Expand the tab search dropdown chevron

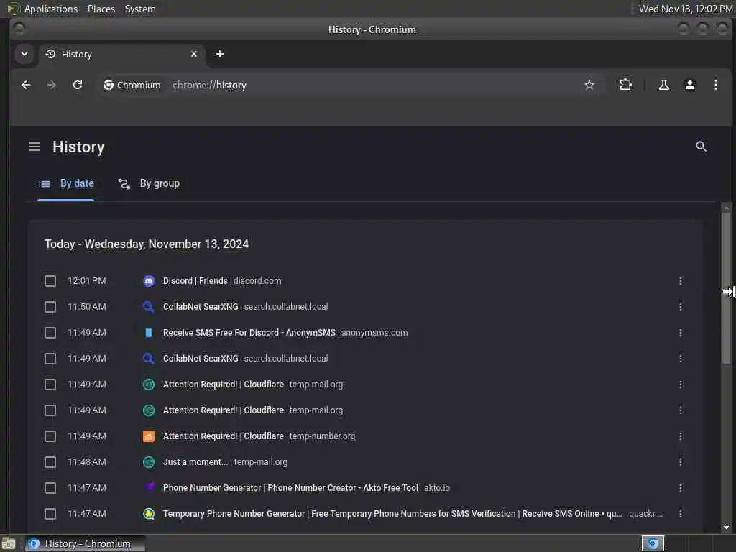(x=24, y=54)
